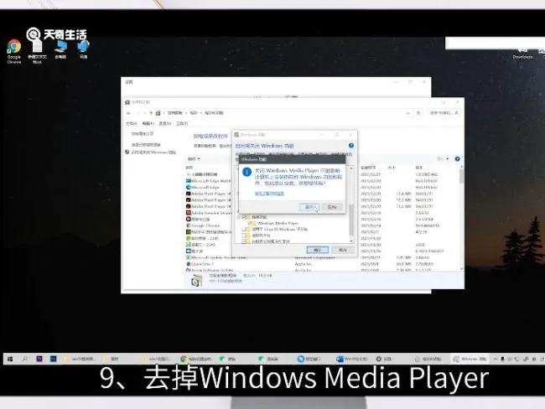
Task: Open Google Chrome desktop shortcut
Action: pyautogui.click(x=14, y=51)
